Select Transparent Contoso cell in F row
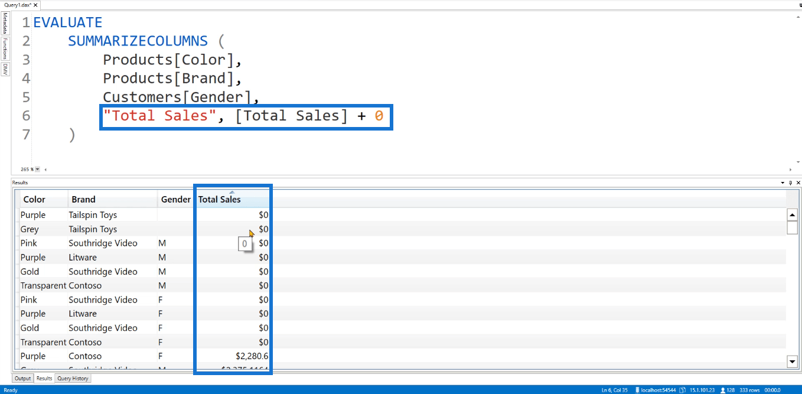 pyautogui.click(x=43, y=342)
